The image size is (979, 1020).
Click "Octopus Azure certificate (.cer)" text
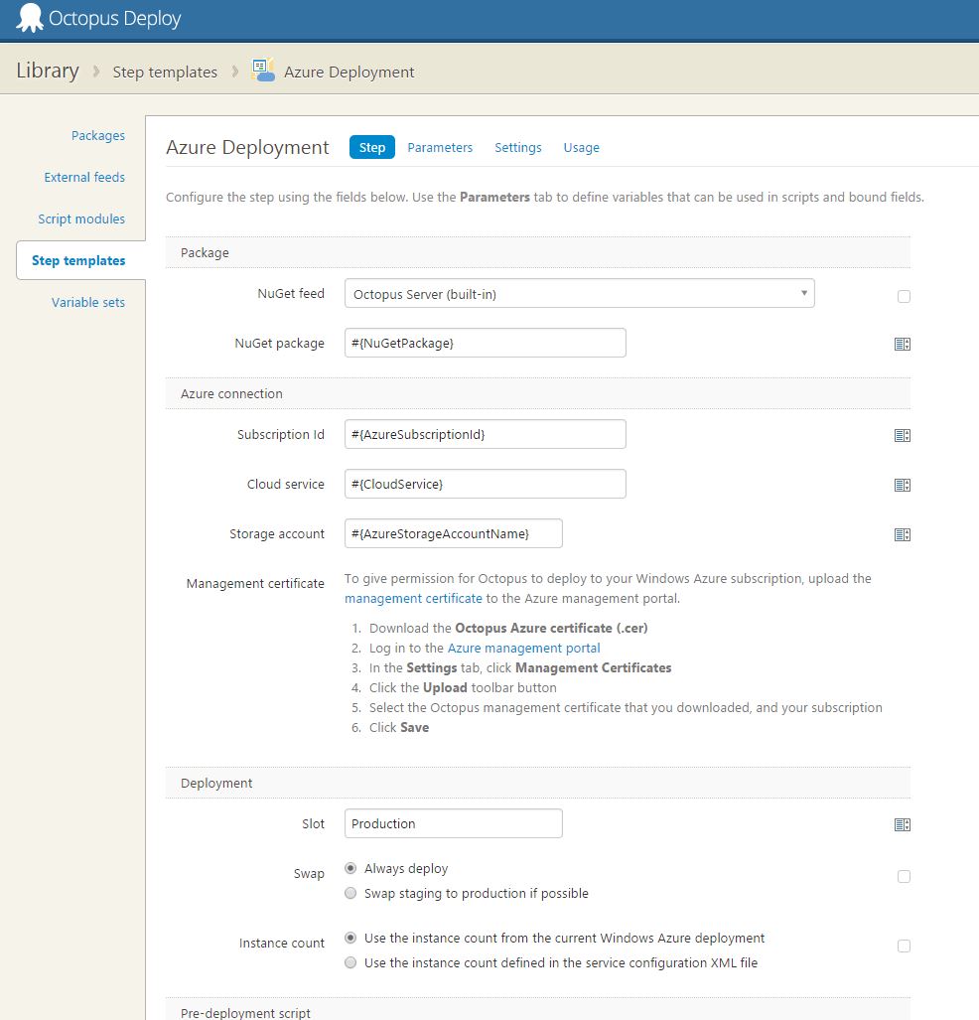point(552,628)
